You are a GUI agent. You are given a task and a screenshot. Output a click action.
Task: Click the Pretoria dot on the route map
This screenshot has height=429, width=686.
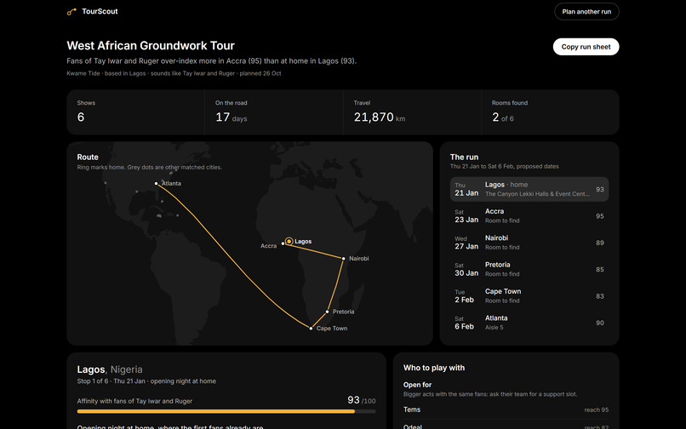pos(327,312)
